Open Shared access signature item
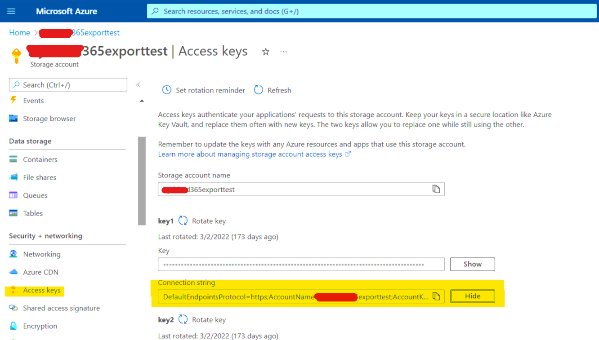 click(61, 308)
